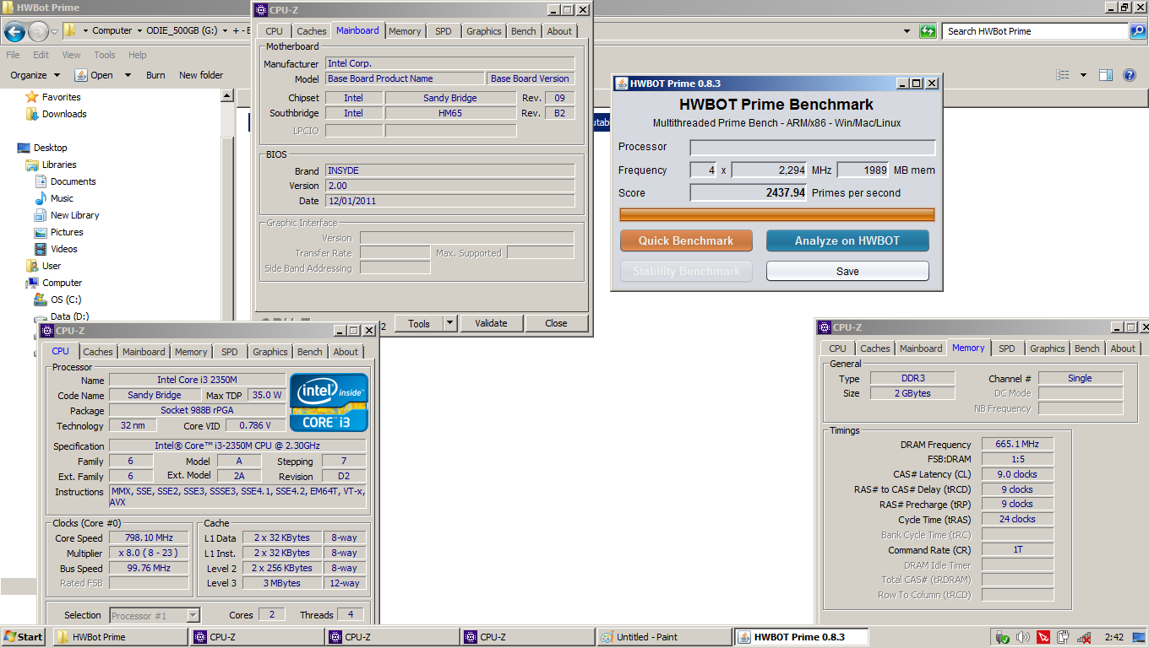Click the orange benchmark progress bar
Screen dimensions: 1149x648
pos(777,214)
